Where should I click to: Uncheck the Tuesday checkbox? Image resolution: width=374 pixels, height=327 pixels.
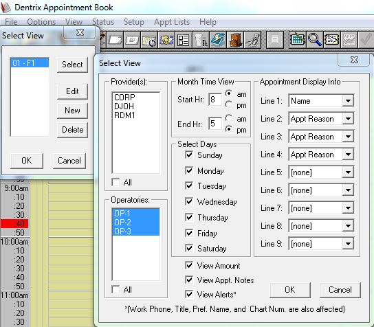[x=189, y=185]
